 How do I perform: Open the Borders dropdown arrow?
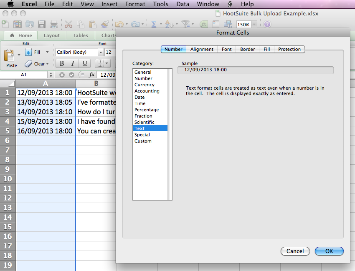(106, 63)
